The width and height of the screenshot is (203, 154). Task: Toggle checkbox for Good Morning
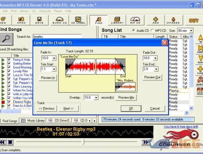point(9,68)
